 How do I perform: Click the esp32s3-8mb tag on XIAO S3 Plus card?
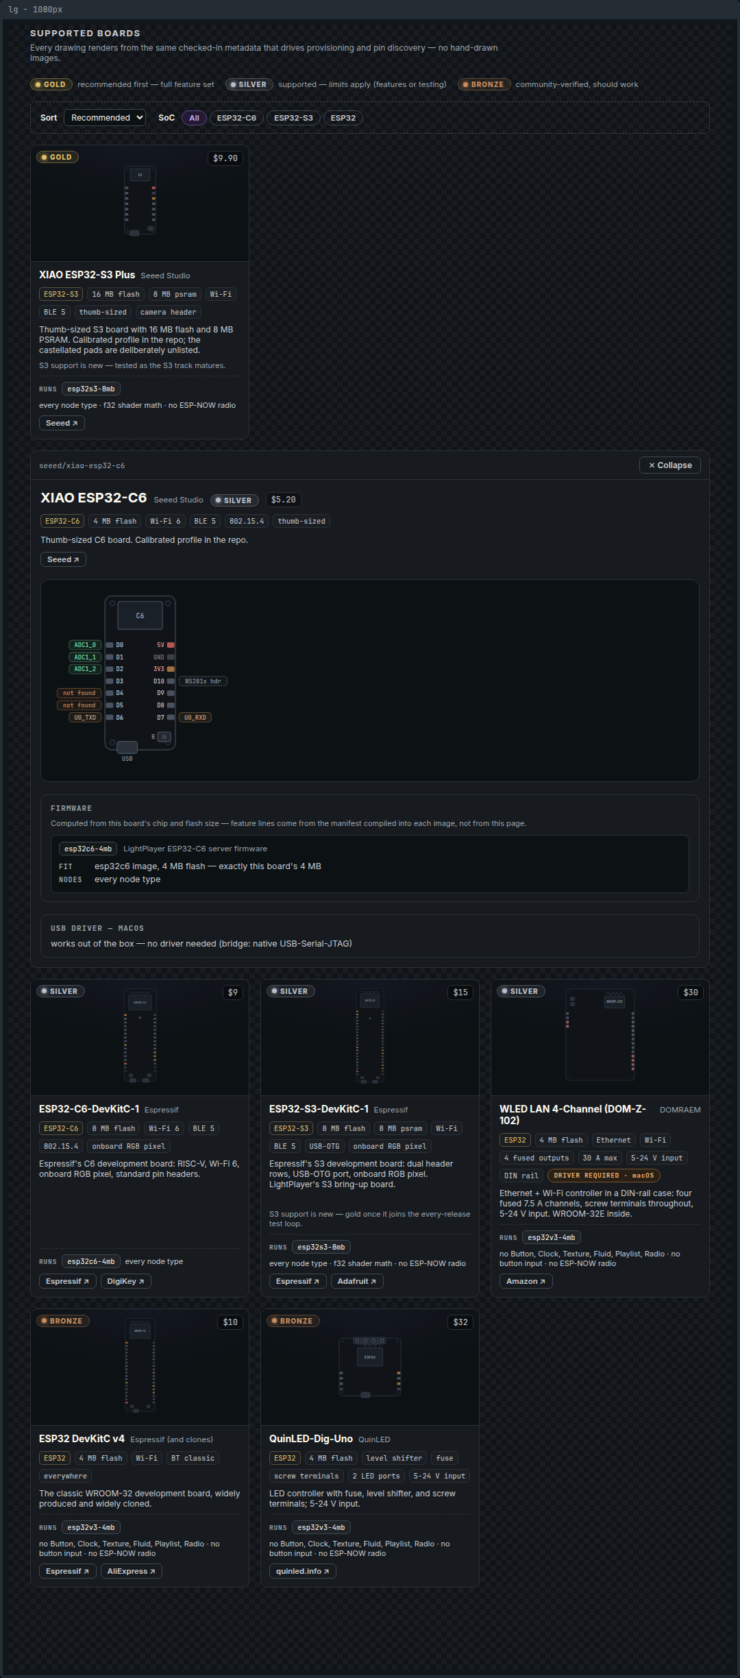pos(91,389)
